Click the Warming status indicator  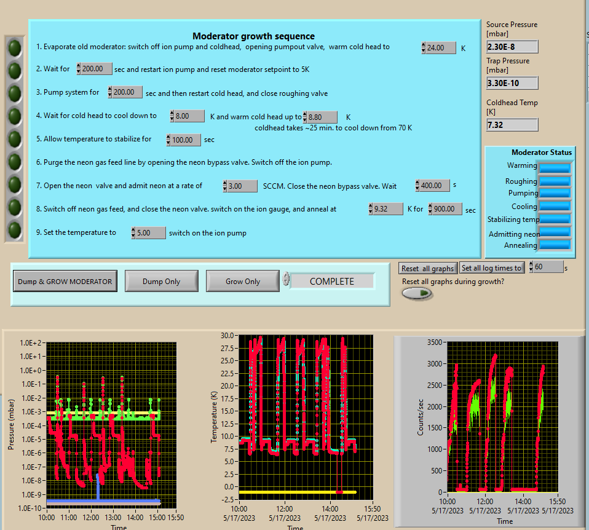[x=555, y=167]
